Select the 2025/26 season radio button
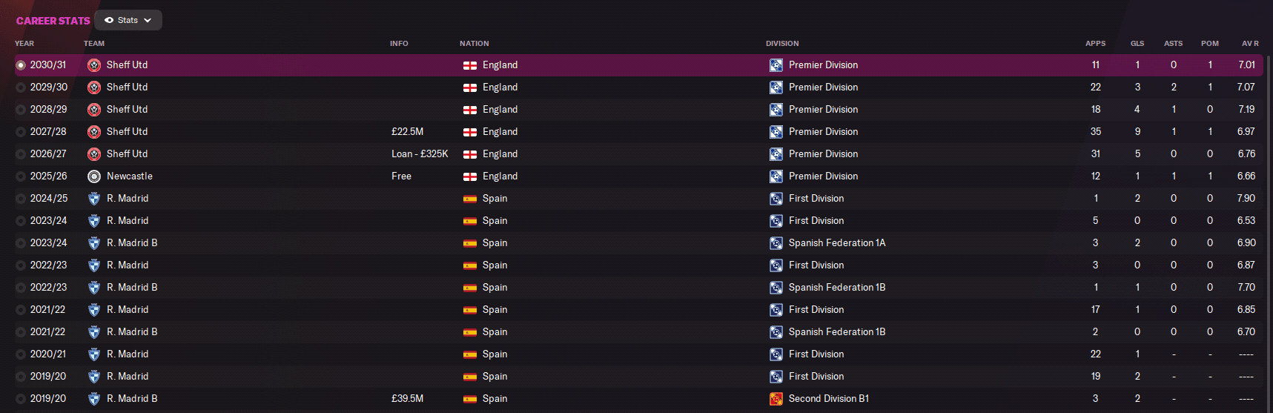 click(21, 176)
